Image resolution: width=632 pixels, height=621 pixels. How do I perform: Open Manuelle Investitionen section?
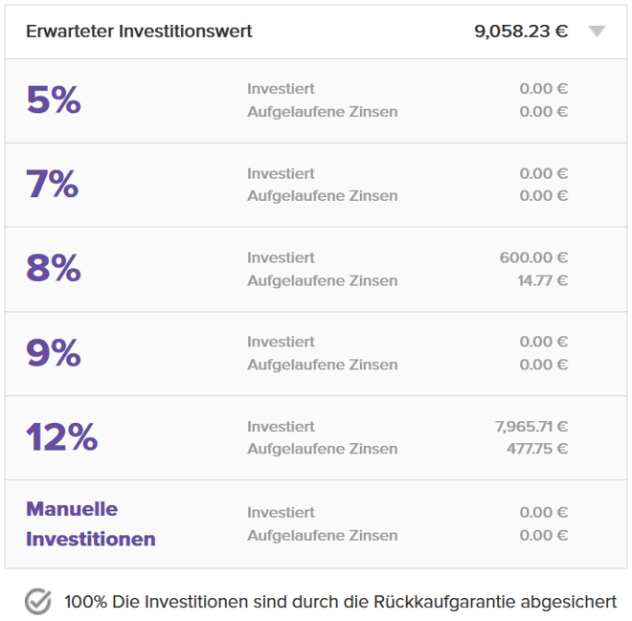coord(90,523)
